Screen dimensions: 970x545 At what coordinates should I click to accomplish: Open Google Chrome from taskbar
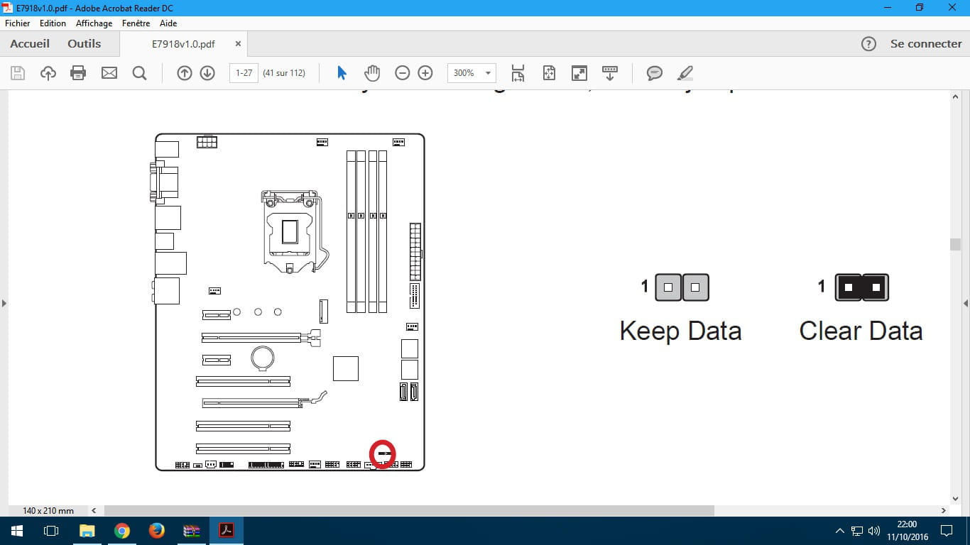click(x=122, y=531)
